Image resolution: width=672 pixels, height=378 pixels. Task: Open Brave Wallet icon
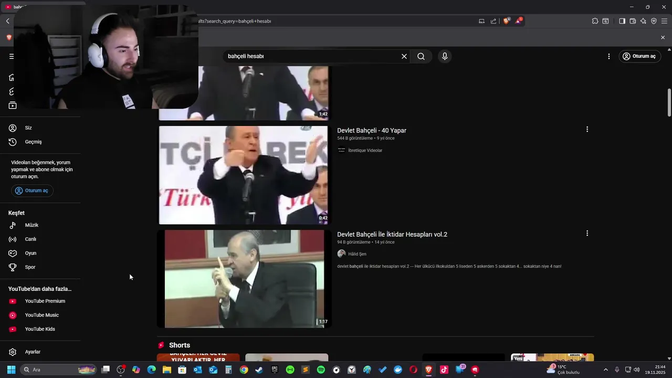coord(633,21)
